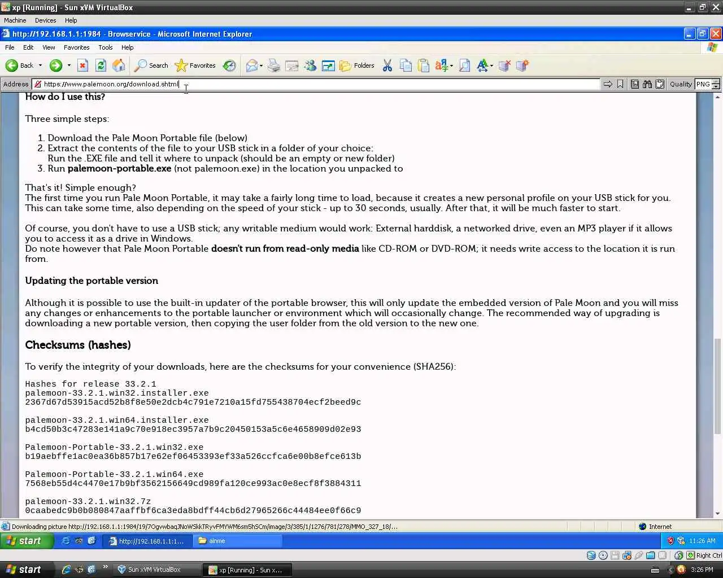This screenshot has height=578, width=723.
Task: Click the toolbar icon with red X
Action: 504,65
